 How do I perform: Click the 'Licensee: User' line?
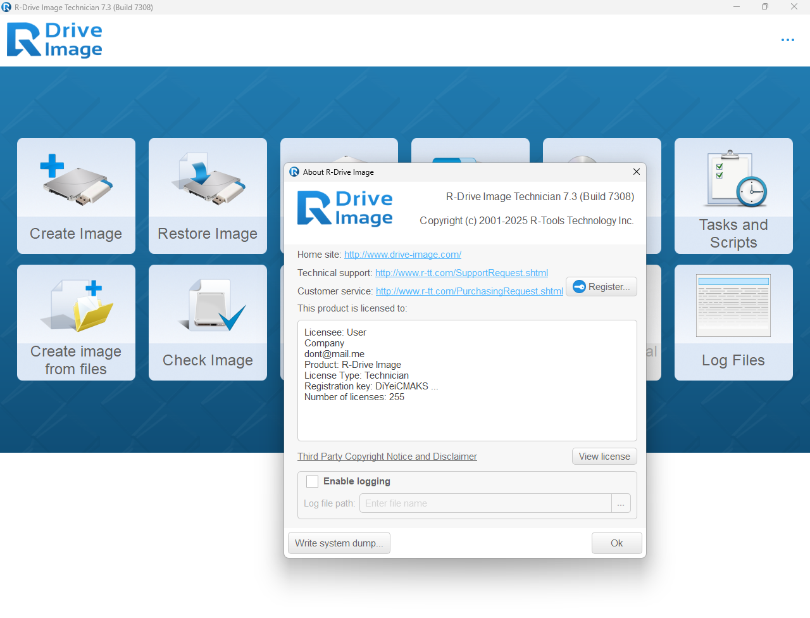pos(335,332)
